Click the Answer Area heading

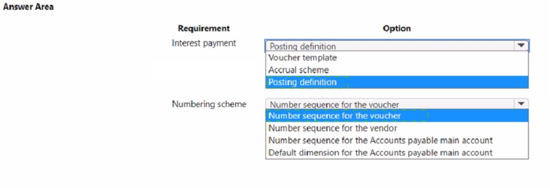(29, 7)
